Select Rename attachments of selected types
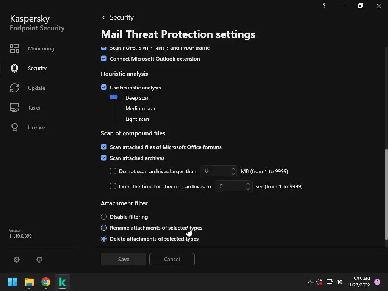 104,228
